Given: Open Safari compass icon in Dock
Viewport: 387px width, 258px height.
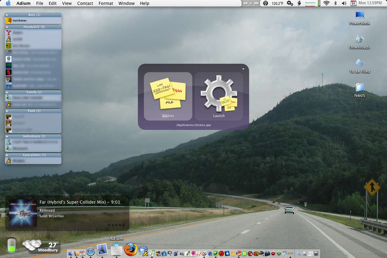Looking at the screenshot, I should 90,251.
